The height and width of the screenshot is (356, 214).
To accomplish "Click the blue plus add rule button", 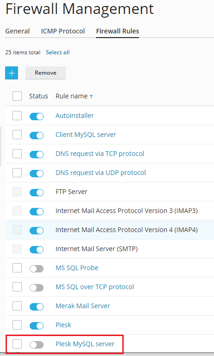I will pyautogui.click(x=12, y=73).
